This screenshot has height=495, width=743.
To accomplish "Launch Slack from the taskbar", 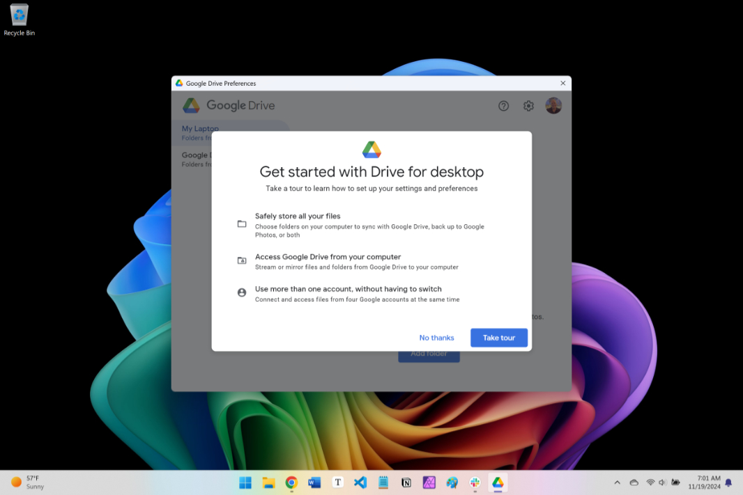I will (x=475, y=482).
